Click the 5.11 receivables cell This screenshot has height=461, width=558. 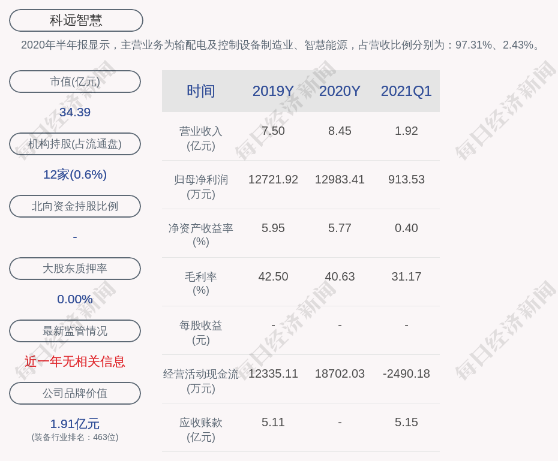click(273, 422)
